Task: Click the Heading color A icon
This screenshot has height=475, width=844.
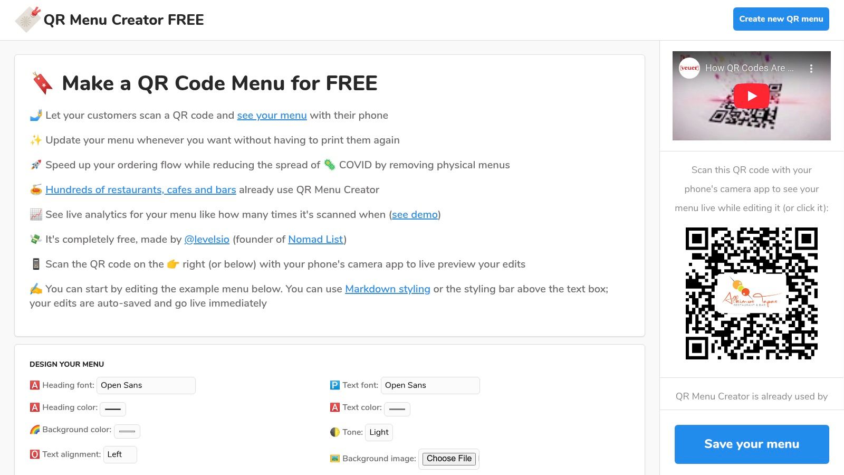Action: tap(35, 407)
